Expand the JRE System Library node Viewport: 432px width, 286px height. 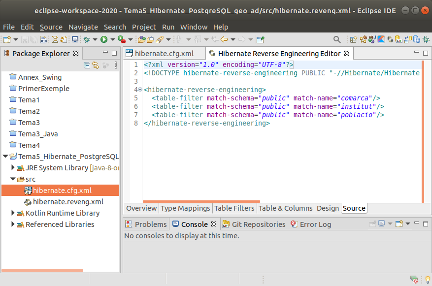point(13,167)
